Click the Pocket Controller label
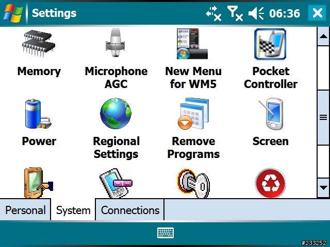Viewport: 330px width, 247px height. click(271, 78)
